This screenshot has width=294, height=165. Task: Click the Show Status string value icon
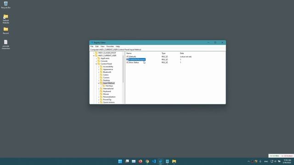point(128,62)
